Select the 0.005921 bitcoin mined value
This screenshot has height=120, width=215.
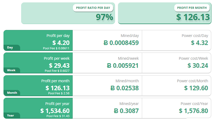pyautogui.click(x=123, y=65)
